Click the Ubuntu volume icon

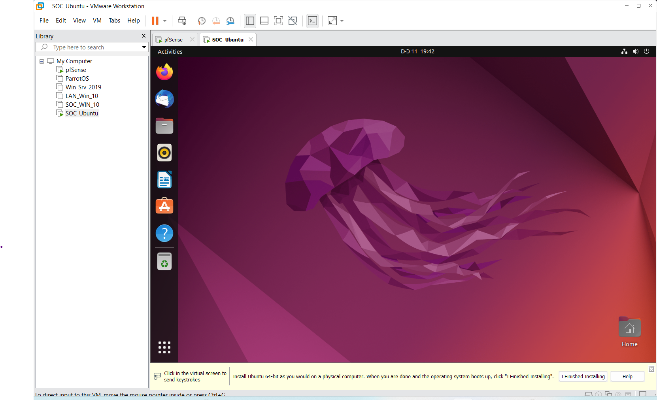tap(635, 51)
